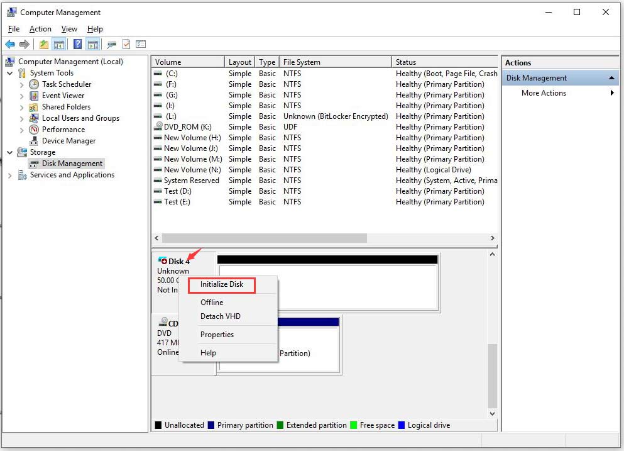Image resolution: width=624 pixels, height=451 pixels.
Task: Click the Computer Management (Local) root icon
Action: [9, 61]
